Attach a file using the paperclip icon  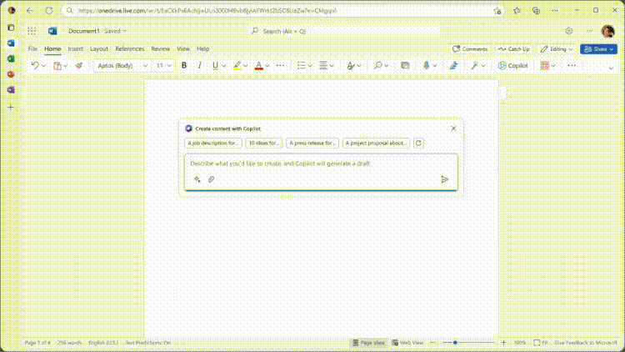click(x=212, y=179)
